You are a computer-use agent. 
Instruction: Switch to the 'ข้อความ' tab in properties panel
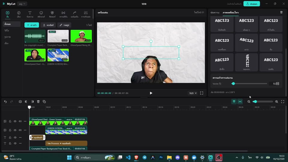[x=215, y=13]
